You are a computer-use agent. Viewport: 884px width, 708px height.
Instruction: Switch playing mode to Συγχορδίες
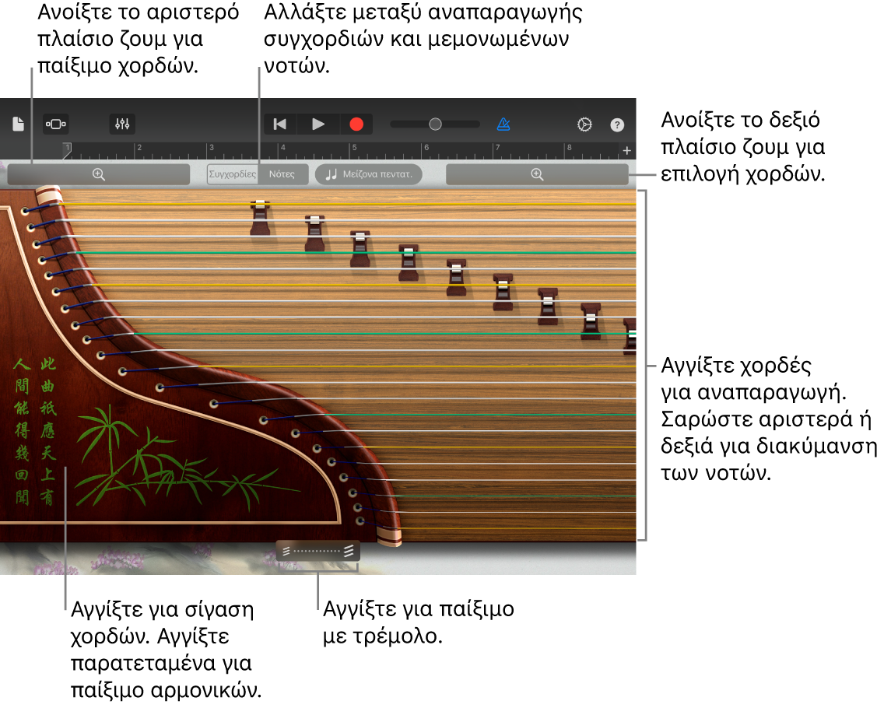231,173
